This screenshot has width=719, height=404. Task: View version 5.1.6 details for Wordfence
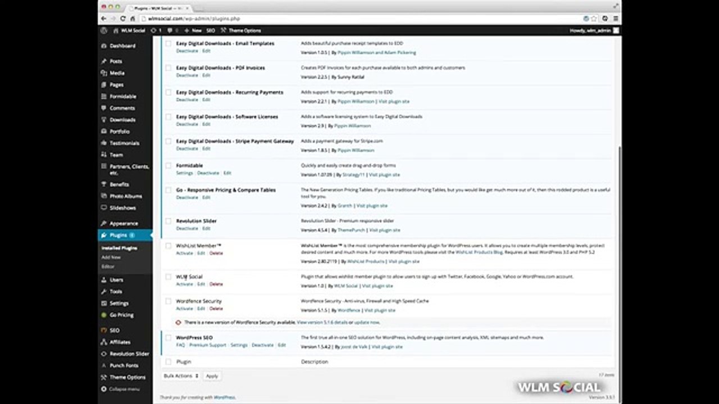tap(322, 323)
